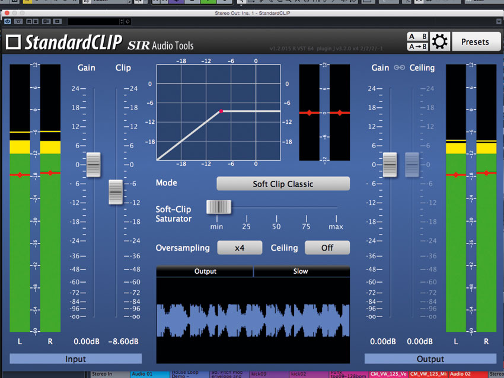
Task: Open the preset browser diamond icon
Action: (127, 21)
